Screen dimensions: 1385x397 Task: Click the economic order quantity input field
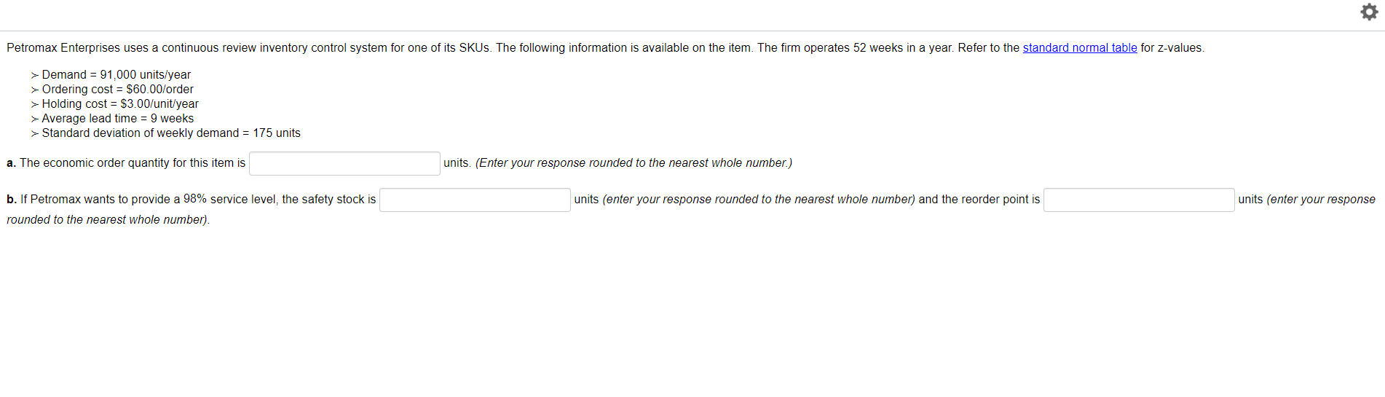coord(344,163)
